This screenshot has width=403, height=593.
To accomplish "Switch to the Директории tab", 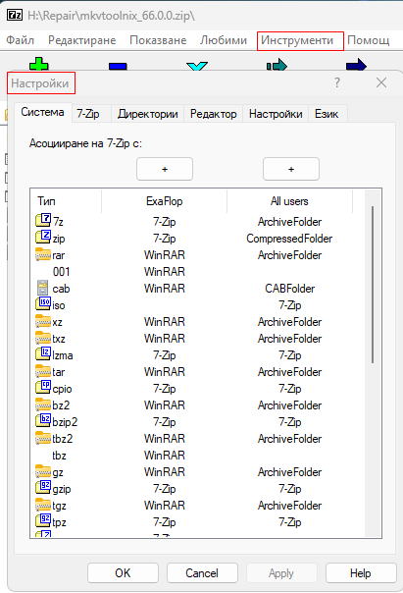I will tap(148, 114).
